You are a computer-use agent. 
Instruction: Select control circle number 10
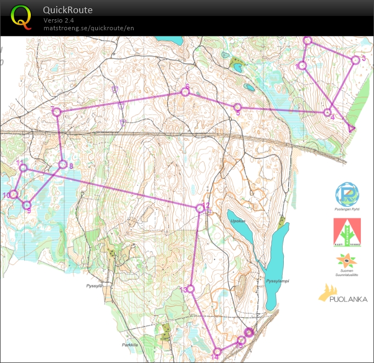tap(14, 194)
